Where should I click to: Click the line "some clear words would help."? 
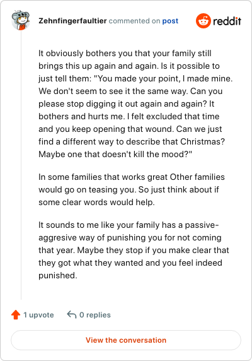96,202
